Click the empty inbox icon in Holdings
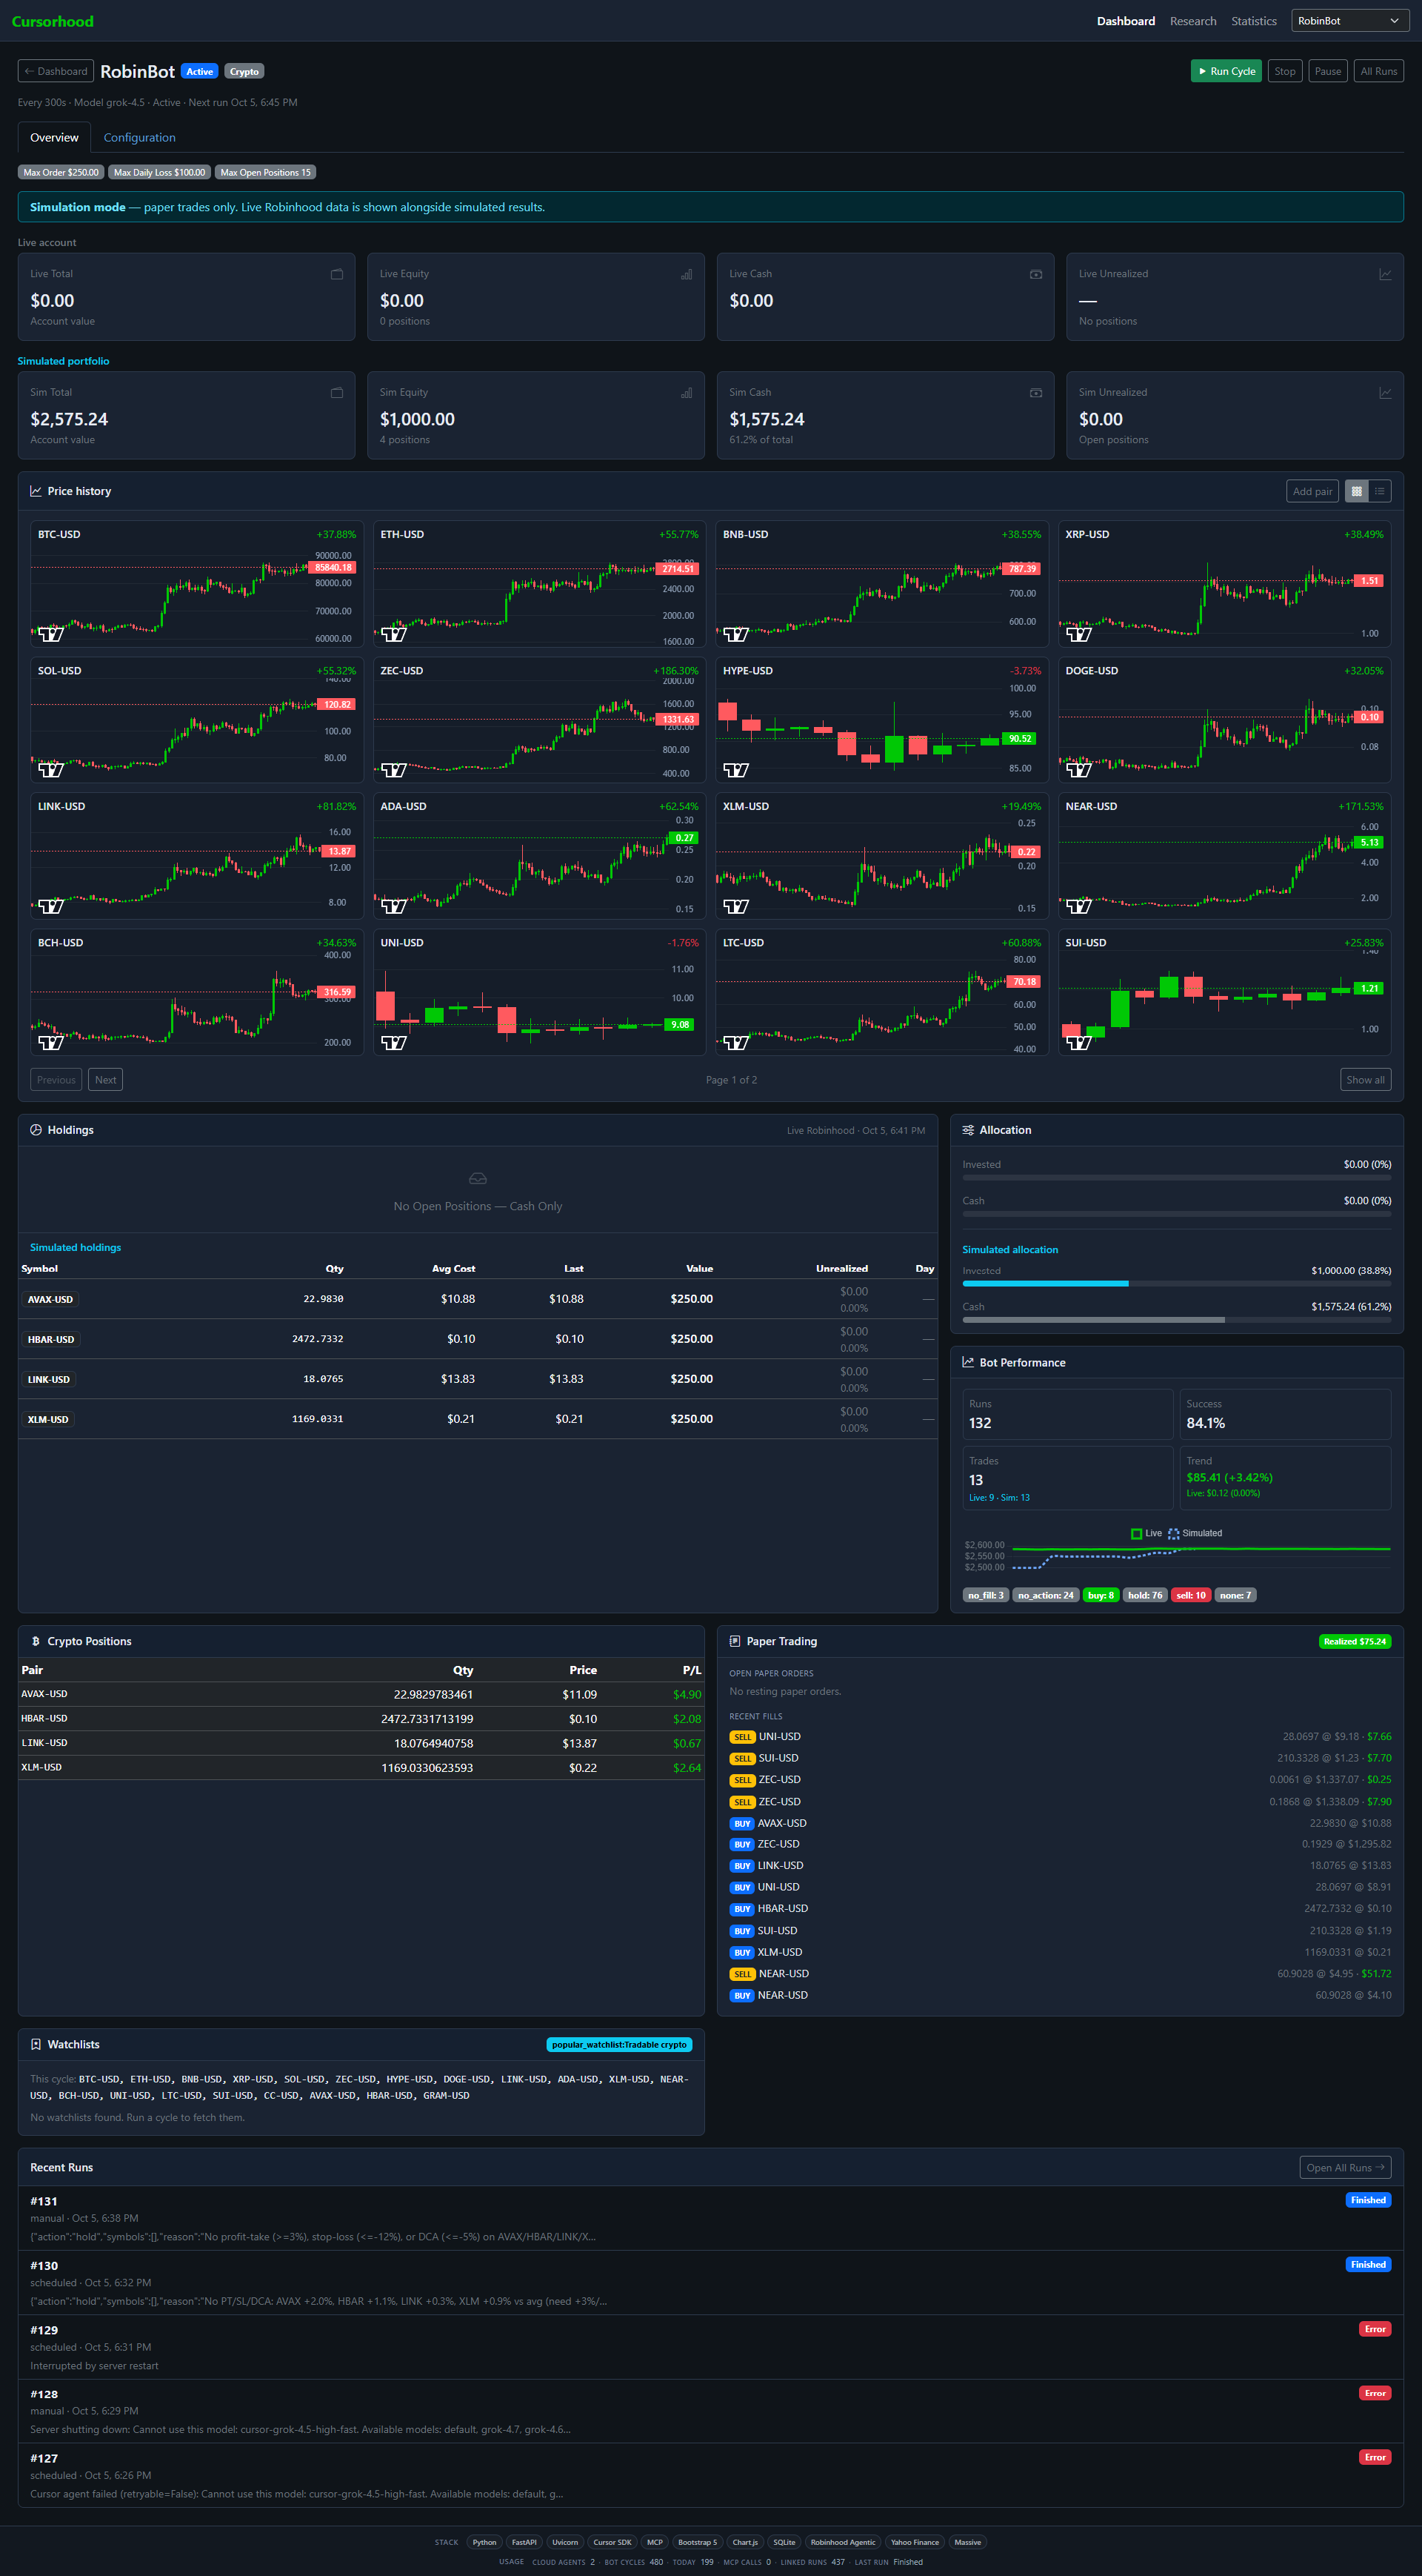 (x=478, y=1178)
